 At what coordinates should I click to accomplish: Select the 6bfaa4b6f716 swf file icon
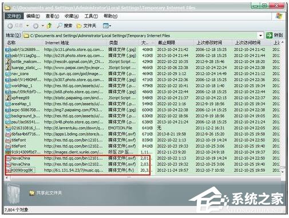8,134
